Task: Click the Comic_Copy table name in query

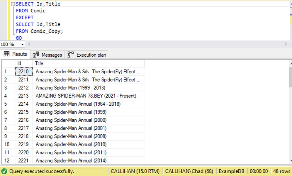Action: (x=45, y=31)
